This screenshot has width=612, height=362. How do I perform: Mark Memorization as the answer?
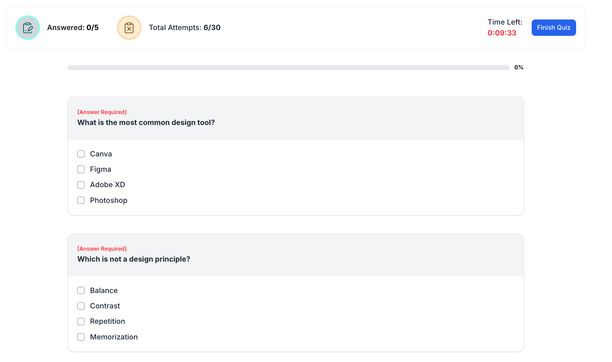(x=81, y=337)
